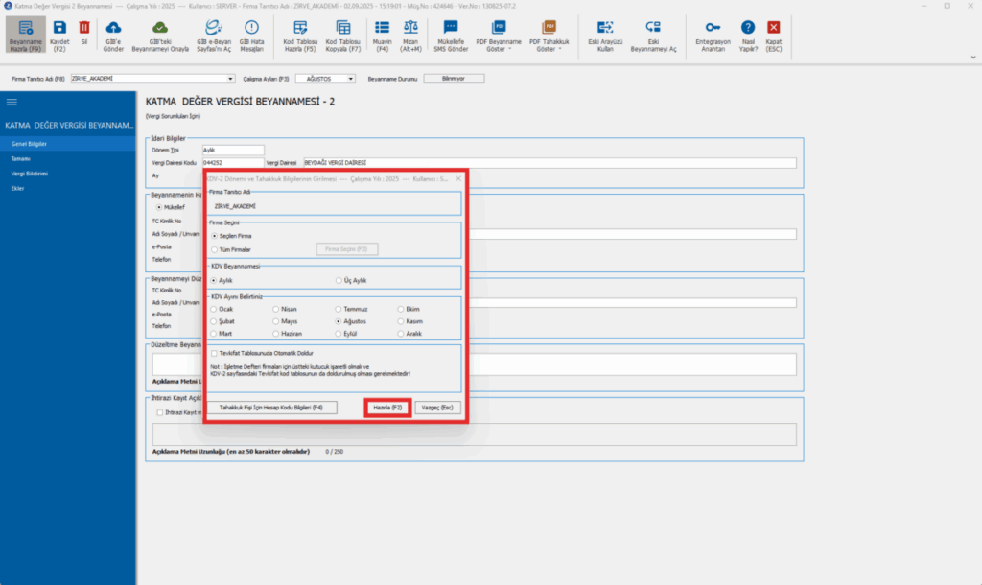This screenshot has height=585, width=982.
Task: Click Beyanname Durumu Bilinmiyor button
Action: pyautogui.click(x=454, y=79)
